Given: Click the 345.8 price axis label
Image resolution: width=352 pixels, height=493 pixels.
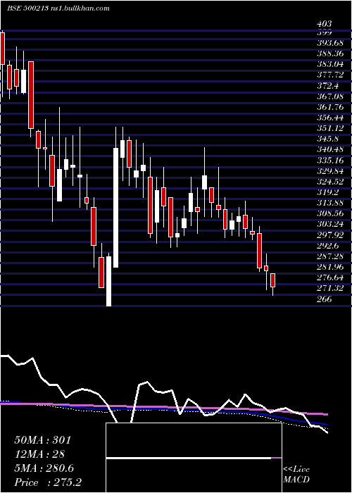Looking at the screenshot, I should [x=328, y=139].
